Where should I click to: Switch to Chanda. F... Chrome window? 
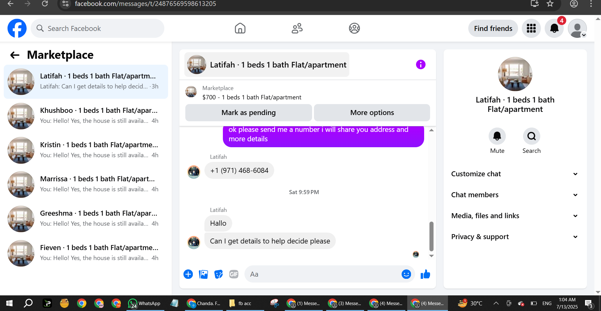point(204,303)
